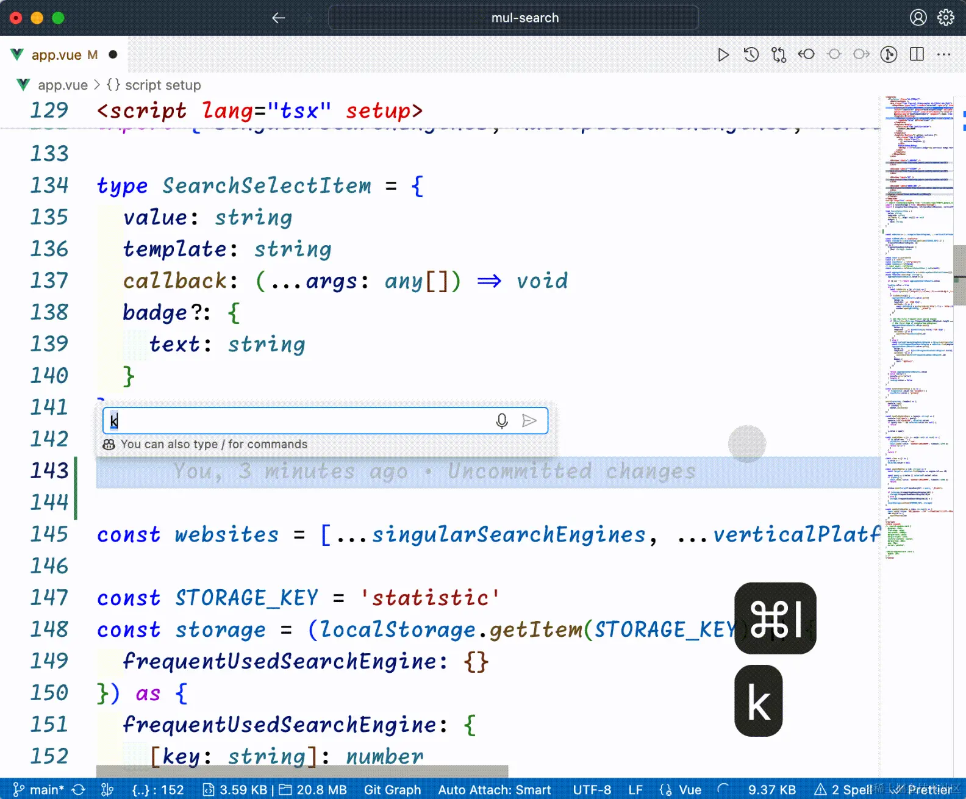Image resolution: width=966 pixels, height=799 pixels.
Task: Click the 9.37 KB status entry
Action: point(771,790)
